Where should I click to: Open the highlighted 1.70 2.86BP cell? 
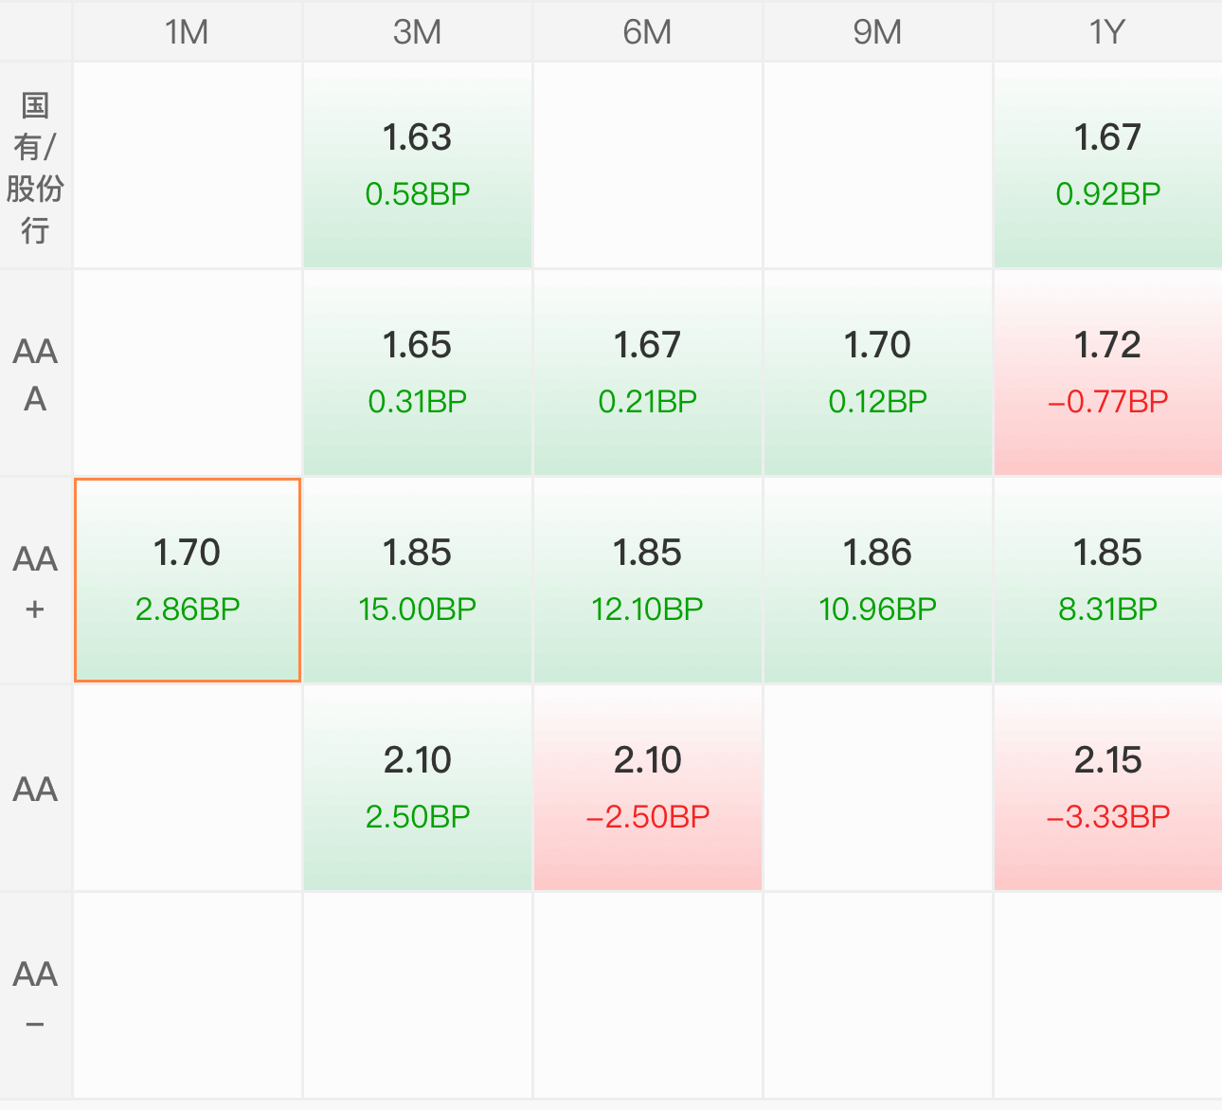pos(188,580)
